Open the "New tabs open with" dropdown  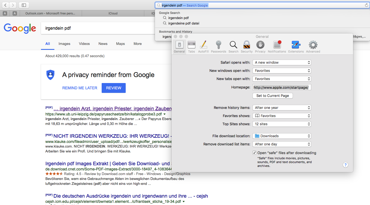tap(282, 79)
